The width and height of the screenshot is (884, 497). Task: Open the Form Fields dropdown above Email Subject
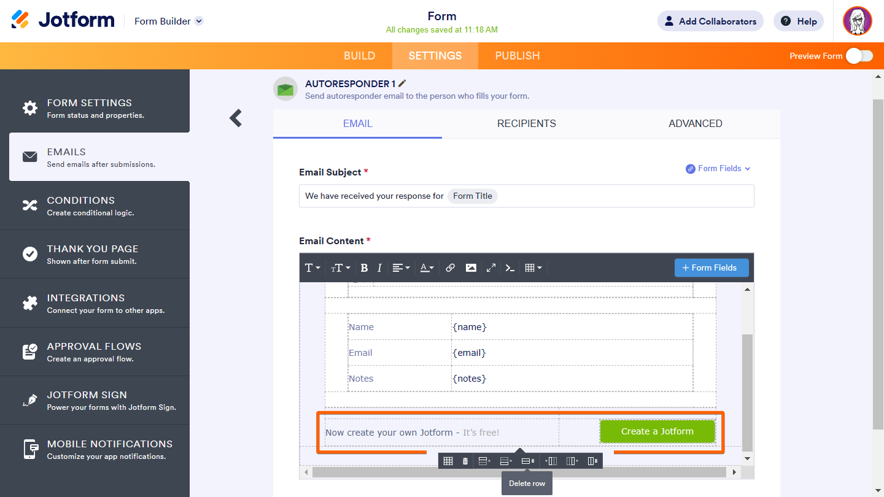718,168
